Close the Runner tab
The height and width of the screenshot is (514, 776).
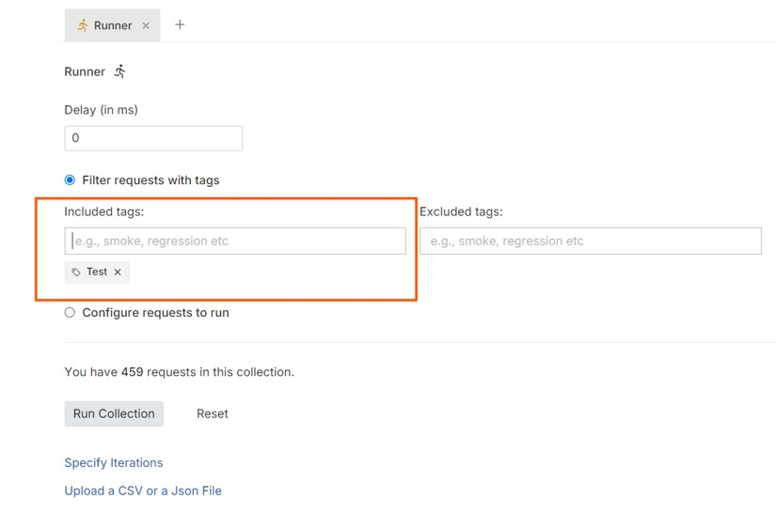click(146, 26)
